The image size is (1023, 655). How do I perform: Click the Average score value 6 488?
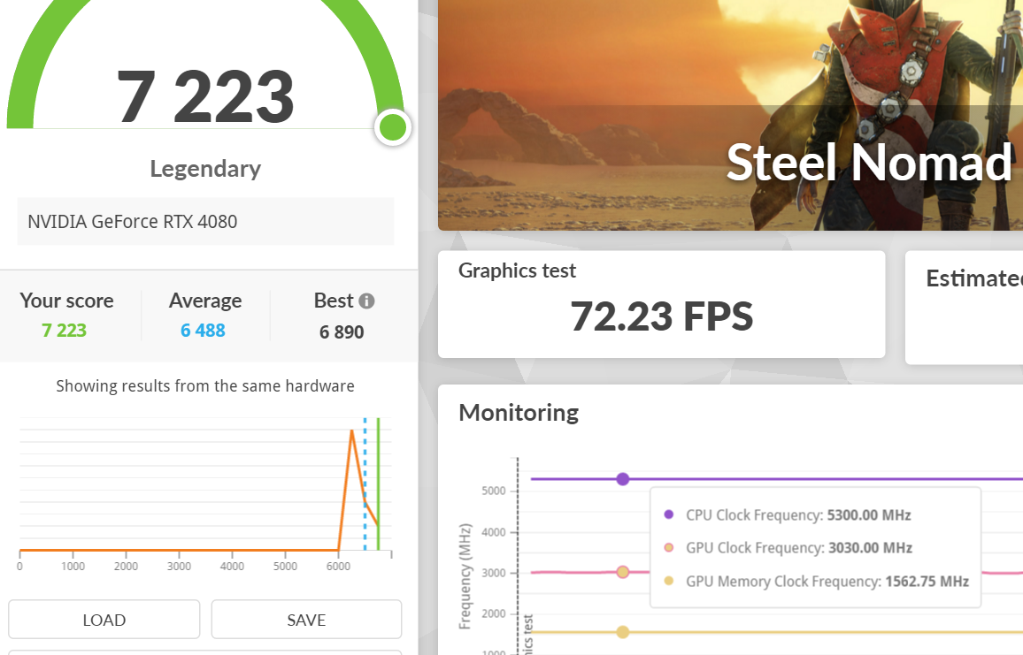point(203,331)
